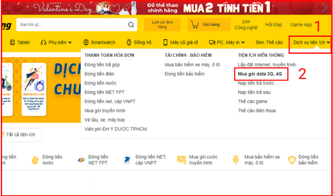The height and width of the screenshot is (196, 333).
Task: Click the phone icon beside Máy cũ giá rẻ
Action: coord(165,42)
